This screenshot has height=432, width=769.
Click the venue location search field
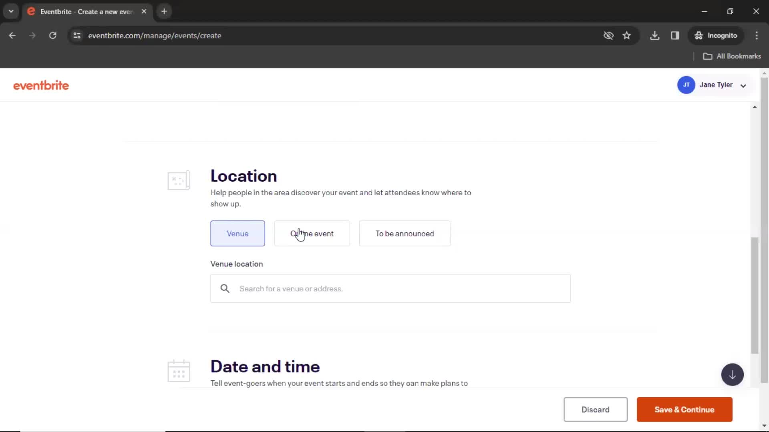point(391,288)
